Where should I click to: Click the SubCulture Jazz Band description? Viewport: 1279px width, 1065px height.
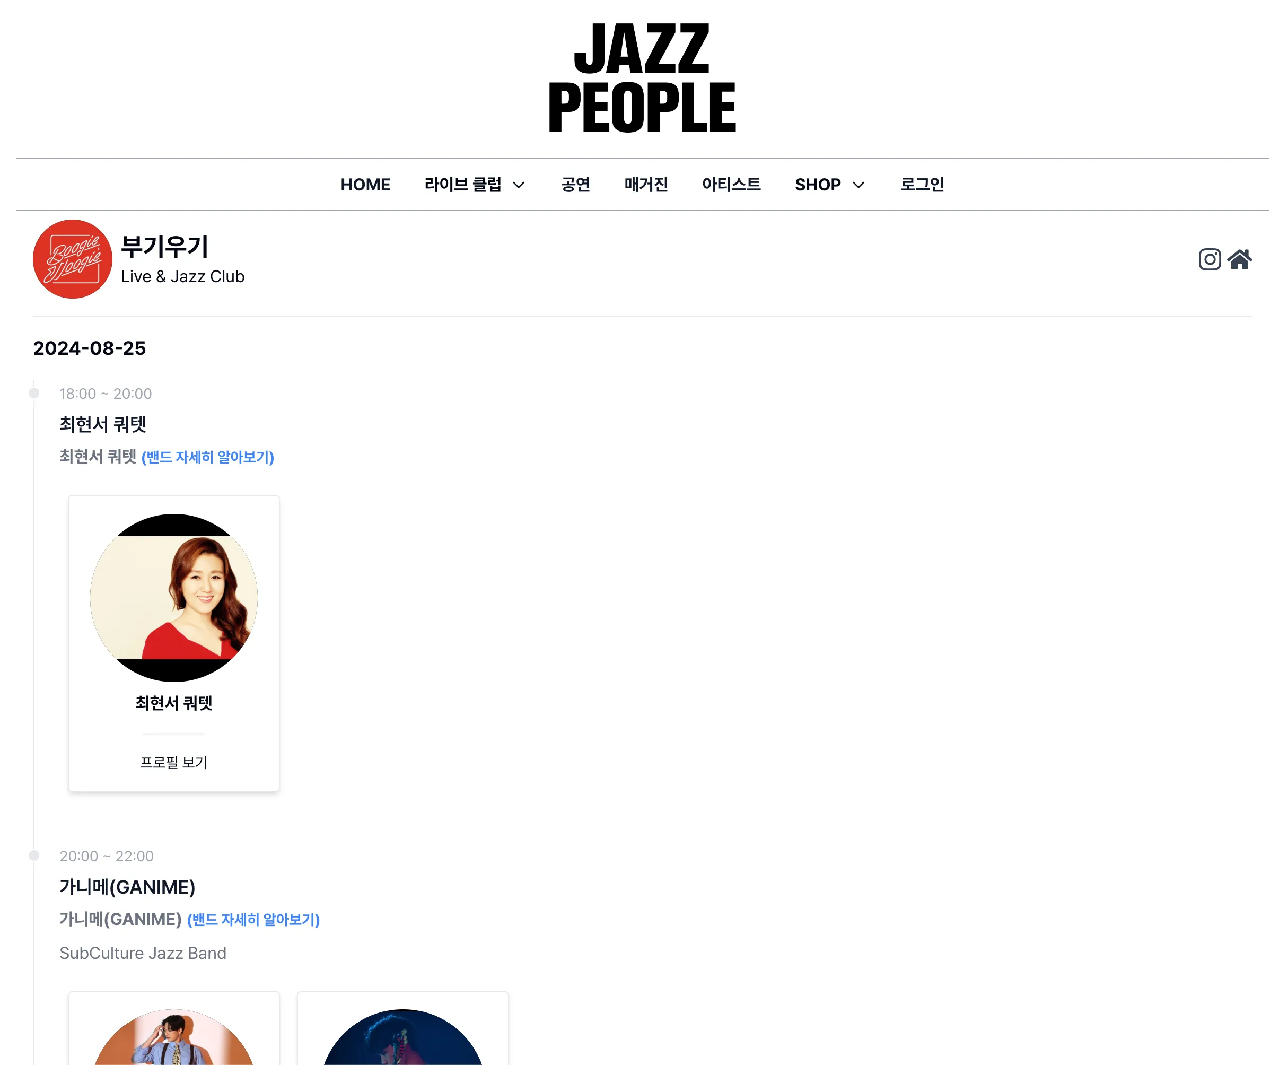tap(143, 953)
